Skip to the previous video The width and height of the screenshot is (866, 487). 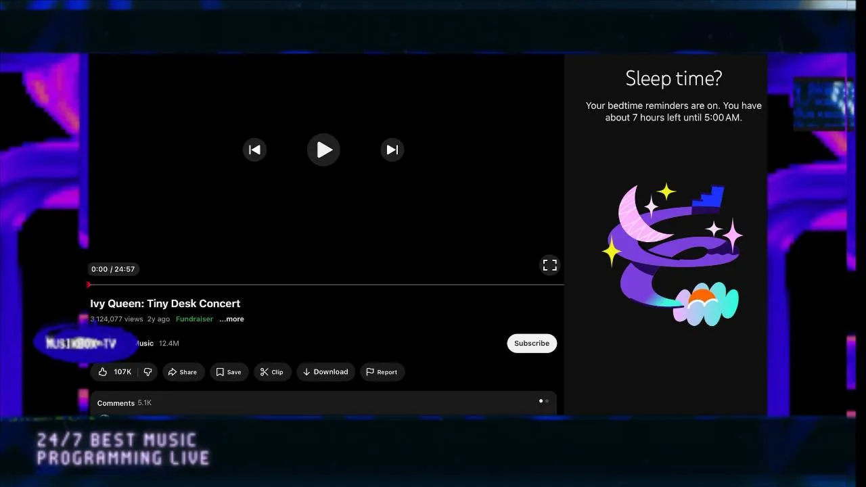[254, 149]
